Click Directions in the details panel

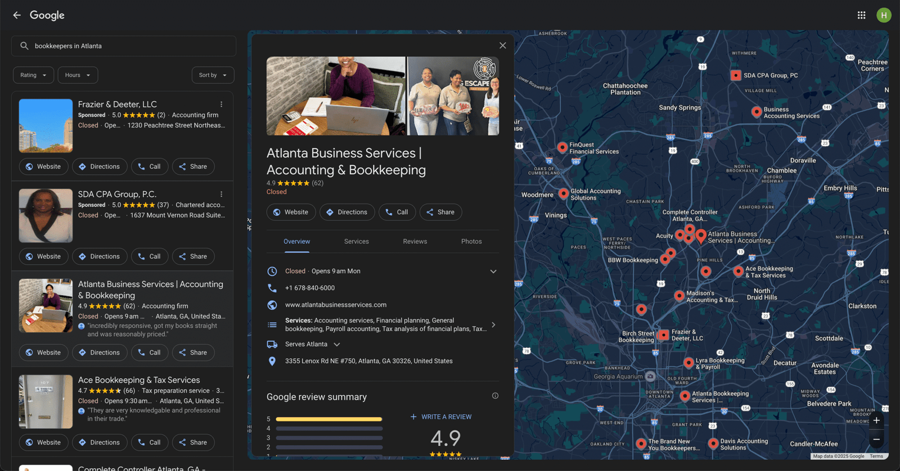348,212
